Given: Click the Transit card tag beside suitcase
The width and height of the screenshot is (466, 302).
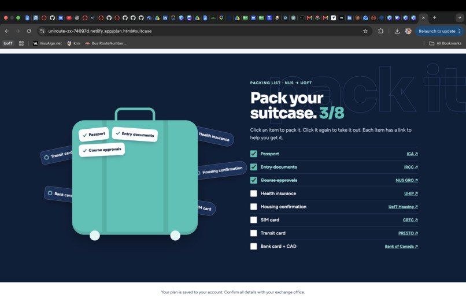Looking at the screenshot, I should [57, 155].
